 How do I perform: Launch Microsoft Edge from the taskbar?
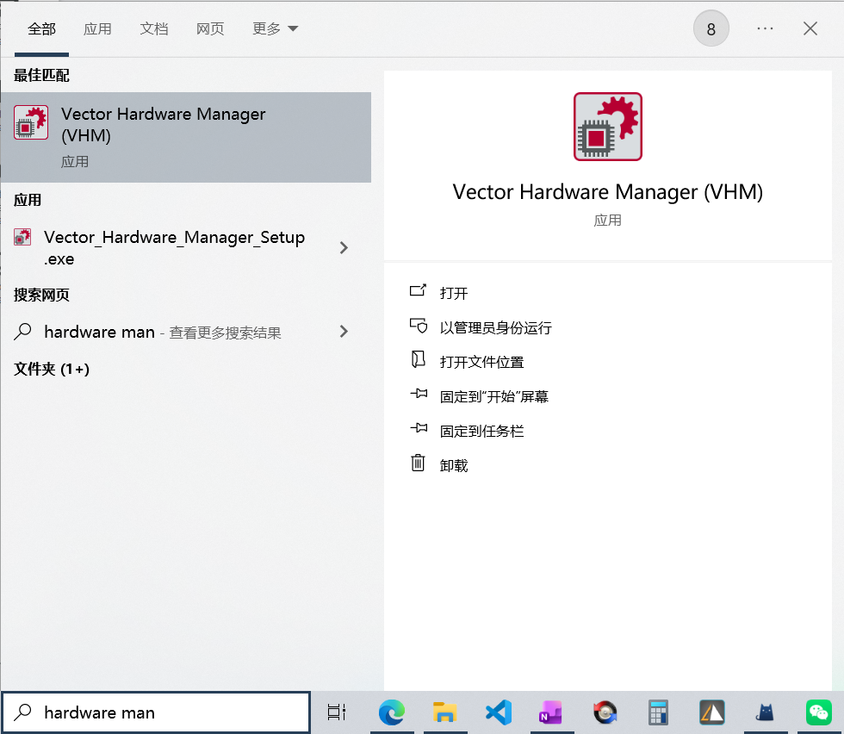pyautogui.click(x=392, y=712)
